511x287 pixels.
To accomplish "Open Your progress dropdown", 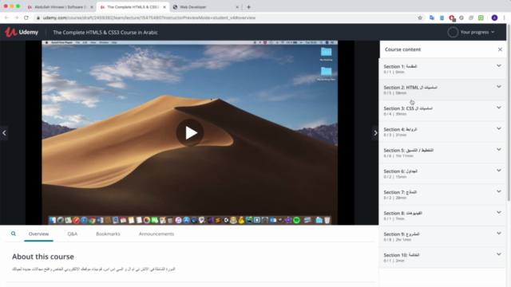I will (477, 32).
